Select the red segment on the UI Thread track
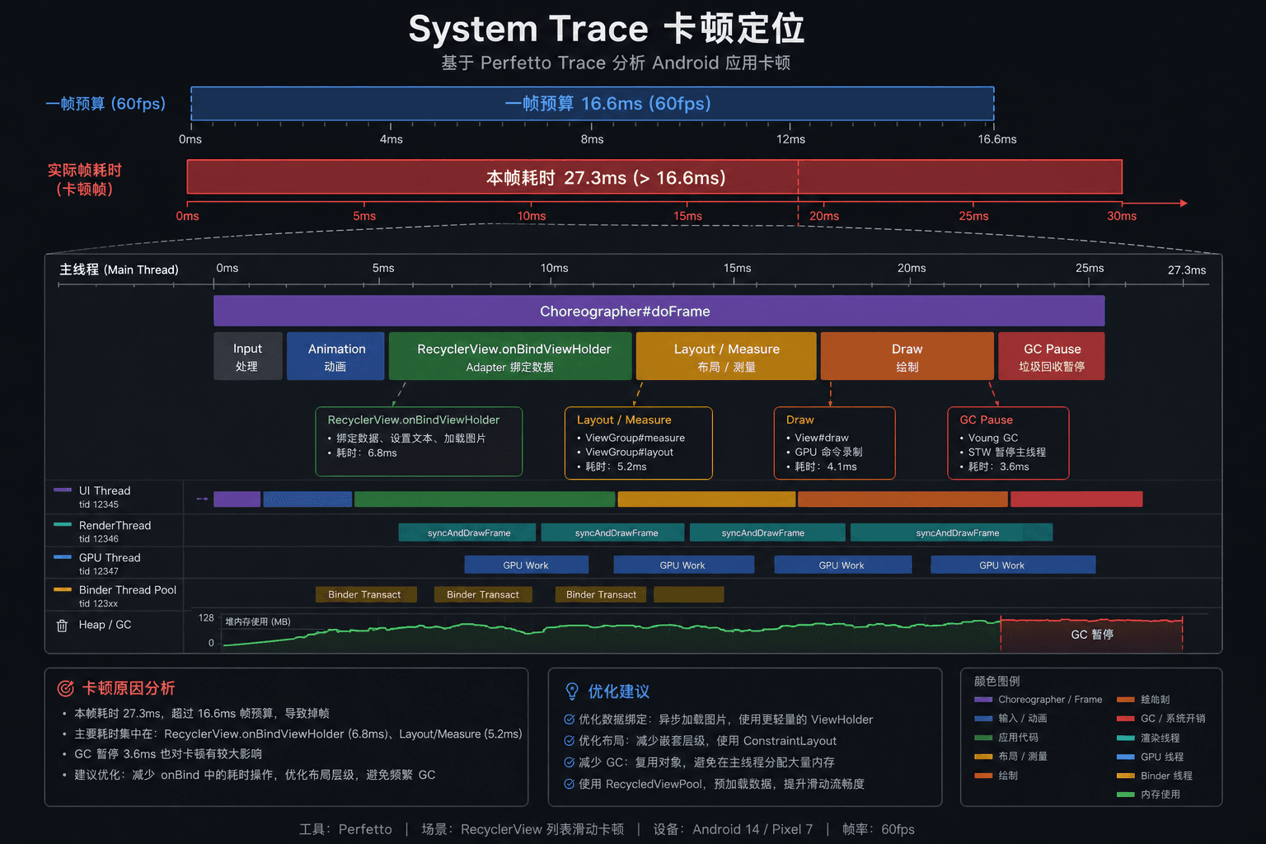Screen dimensions: 1266x844 coord(1076,499)
